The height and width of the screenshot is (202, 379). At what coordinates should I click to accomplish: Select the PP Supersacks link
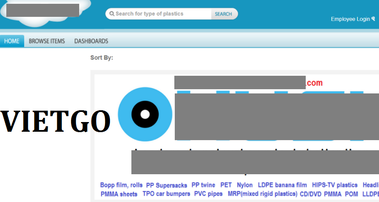[167, 185]
